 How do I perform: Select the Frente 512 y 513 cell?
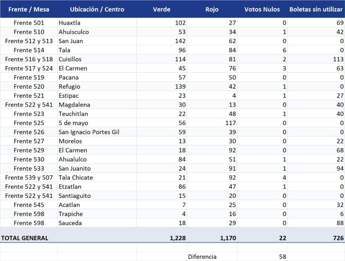29,41
